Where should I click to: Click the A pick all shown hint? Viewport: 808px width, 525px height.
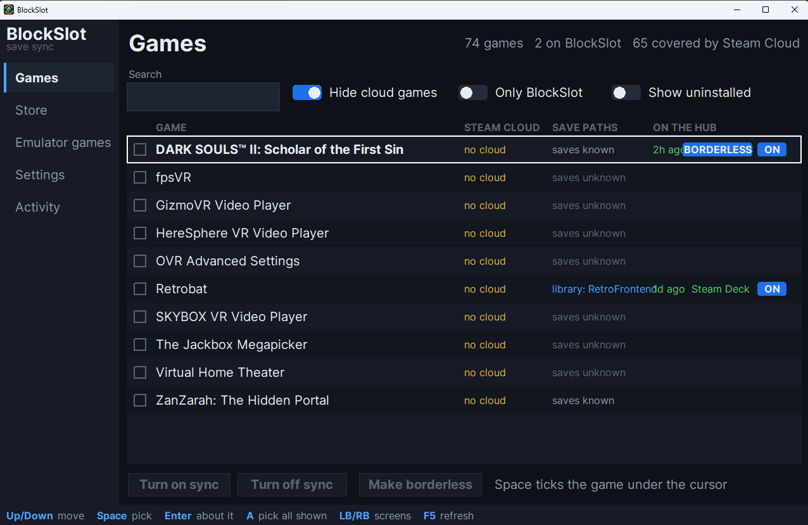click(x=287, y=516)
